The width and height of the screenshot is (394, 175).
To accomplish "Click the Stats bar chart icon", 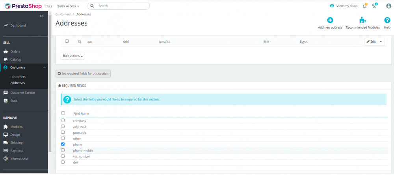I will tap(6, 100).
